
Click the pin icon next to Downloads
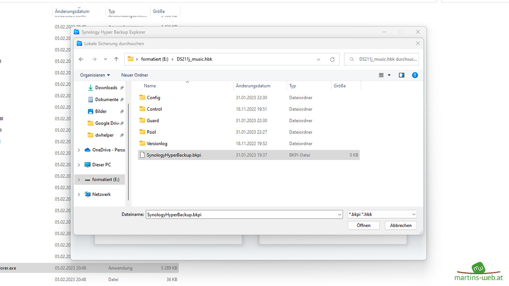click(x=122, y=88)
